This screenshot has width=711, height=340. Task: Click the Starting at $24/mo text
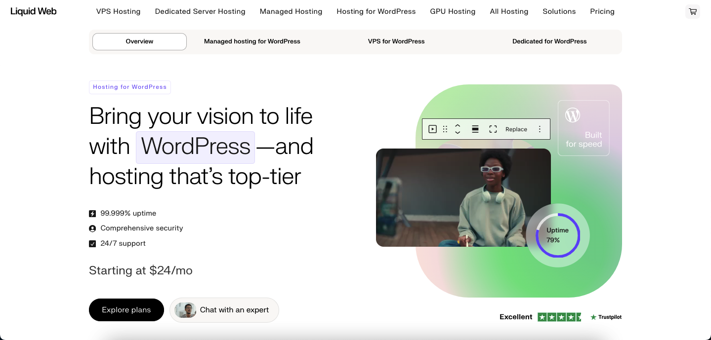tap(141, 270)
